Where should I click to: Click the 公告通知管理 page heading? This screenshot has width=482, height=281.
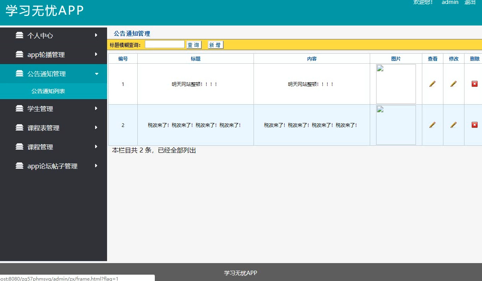coord(132,33)
